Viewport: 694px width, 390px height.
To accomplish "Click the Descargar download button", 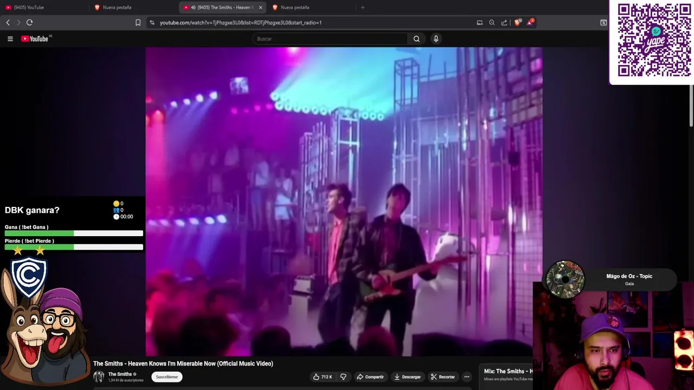I will point(407,376).
